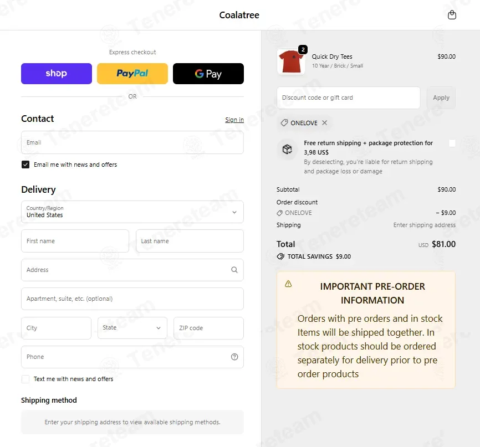
Task: Open the Country/Region dropdown
Action: 132,212
